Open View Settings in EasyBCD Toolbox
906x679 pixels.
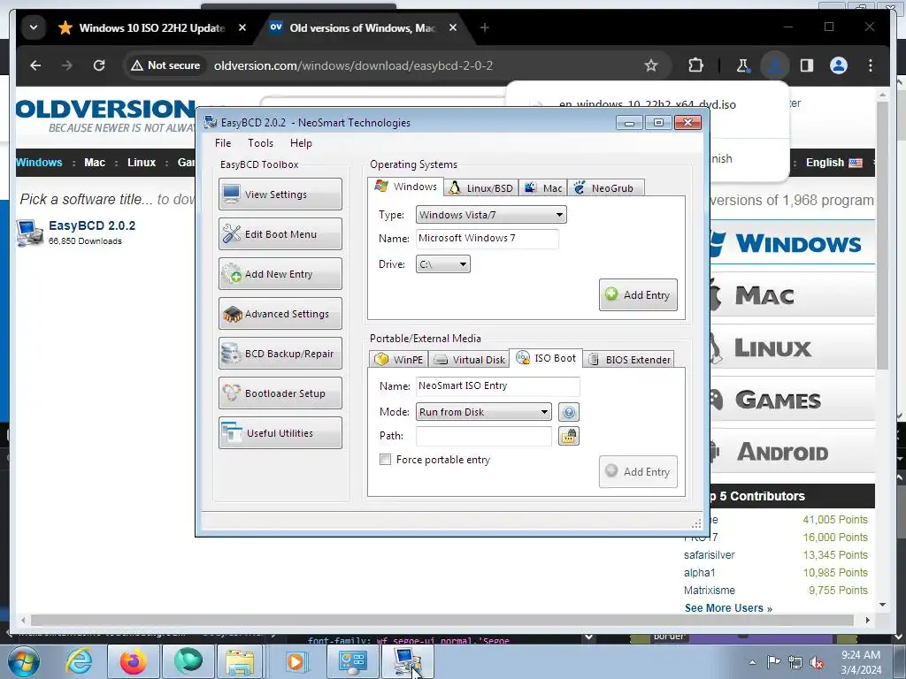[x=280, y=194]
